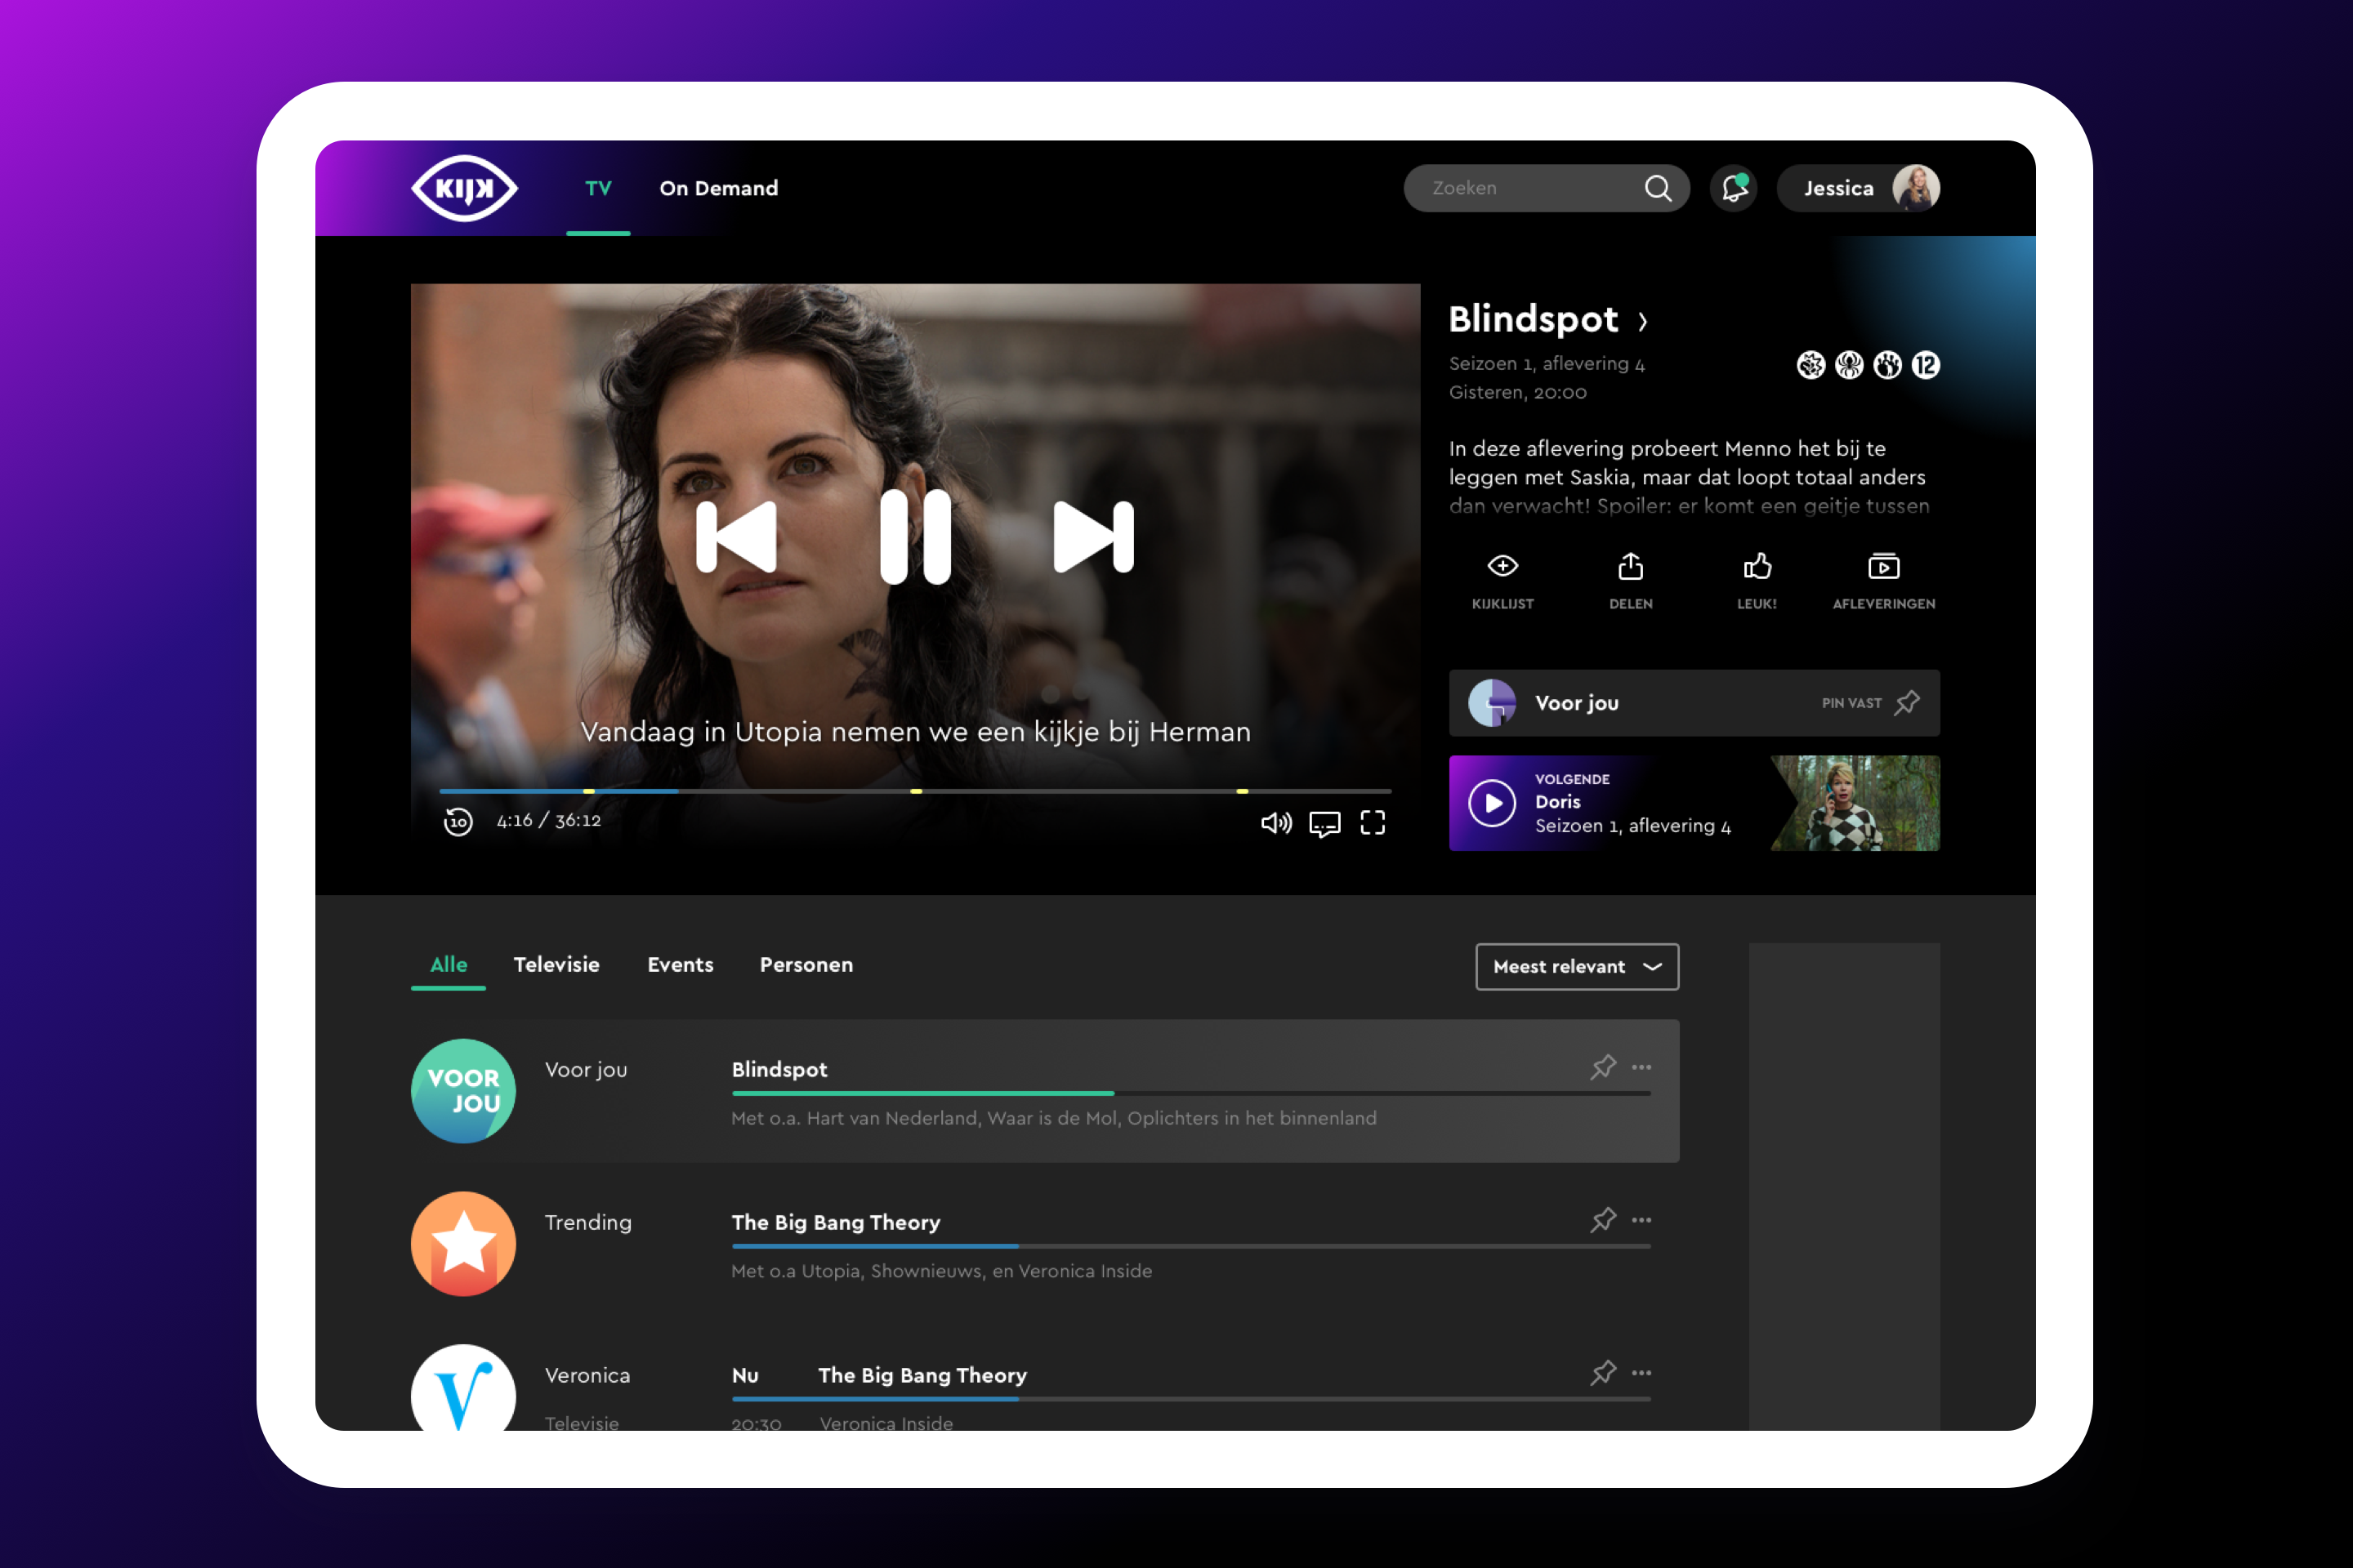Expand the Blindspot title chevron
Viewport: 2353px width, 1568px height.
pyautogui.click(x=1643, y=321)
